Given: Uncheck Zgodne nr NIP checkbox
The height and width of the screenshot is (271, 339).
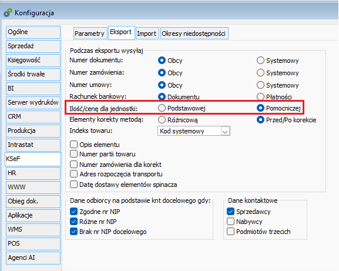Looking at the screenshot, I should (73, 211).
